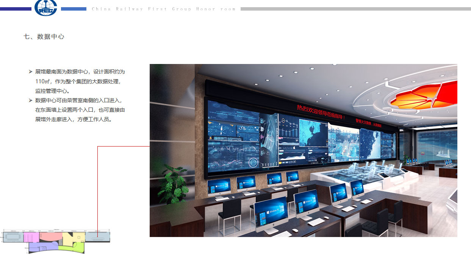
Task: Click the first arrow bullet beside 展馆最南面
Action: tap(30, 72)
